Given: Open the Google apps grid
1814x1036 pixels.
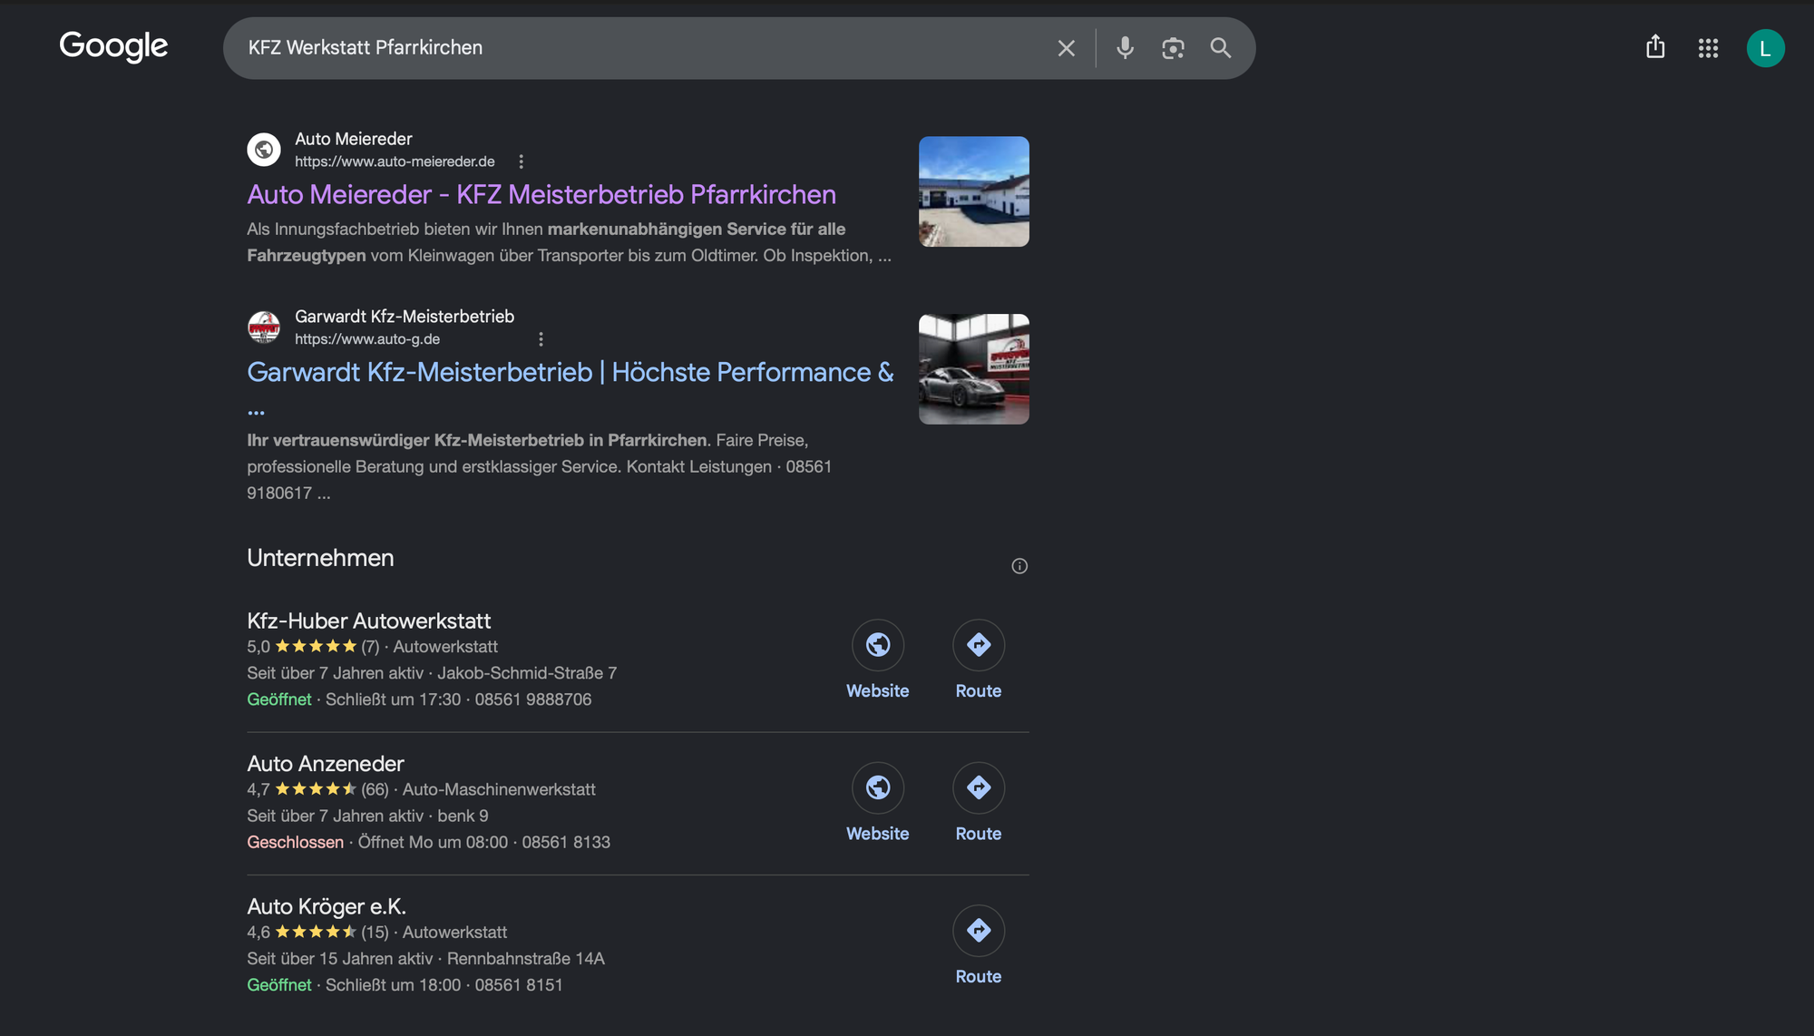Looking at the screenshot, I should [1708, 48].
